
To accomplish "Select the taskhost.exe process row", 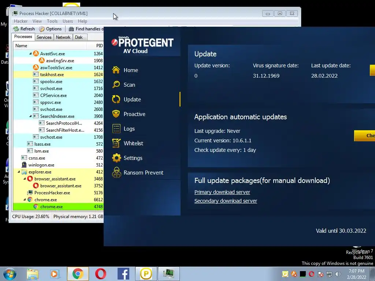I will [x=58, y=75].
